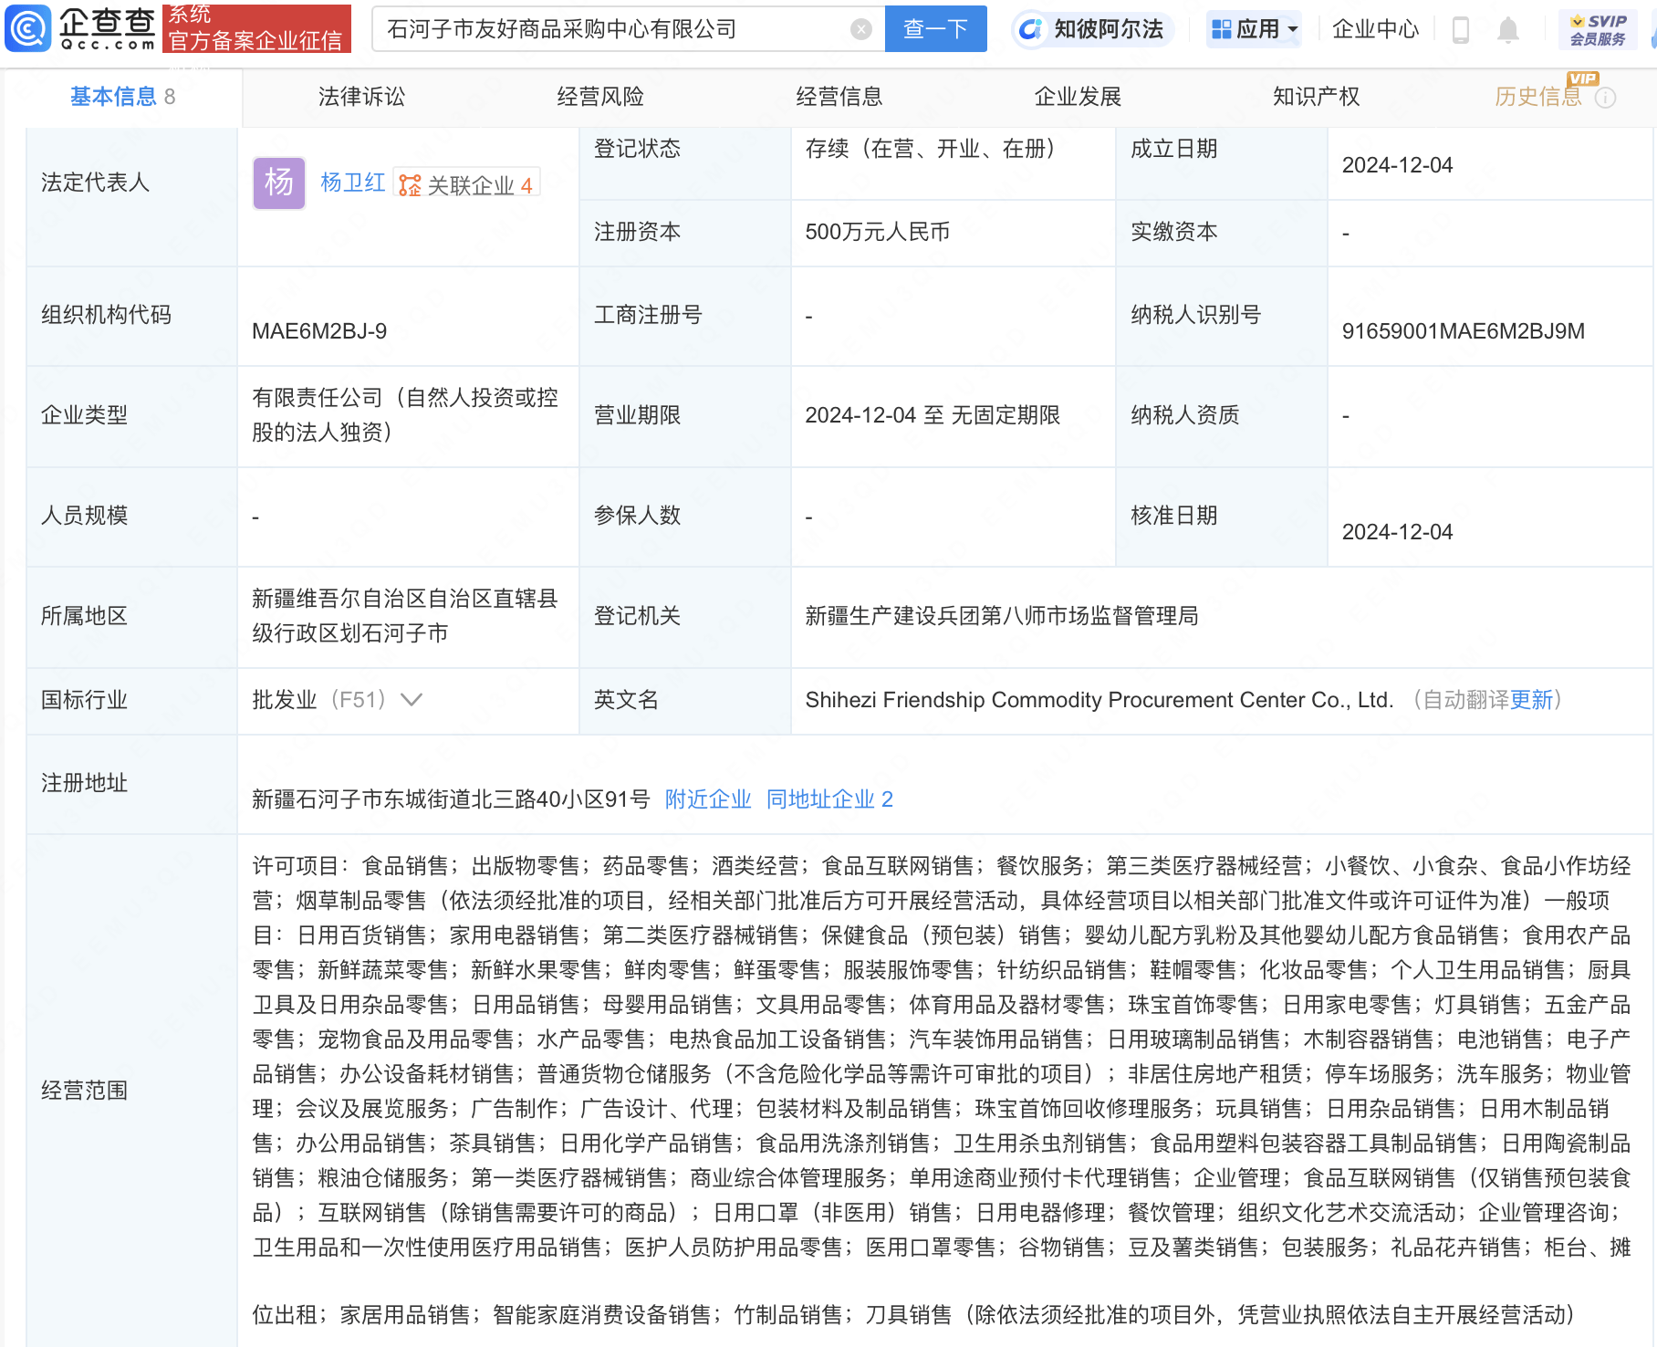Image resolution: width=1657 pixels, height=1347 pixels.
Task: Click organization code MAE6M2BJ-9
Action: tap(319, 331)
